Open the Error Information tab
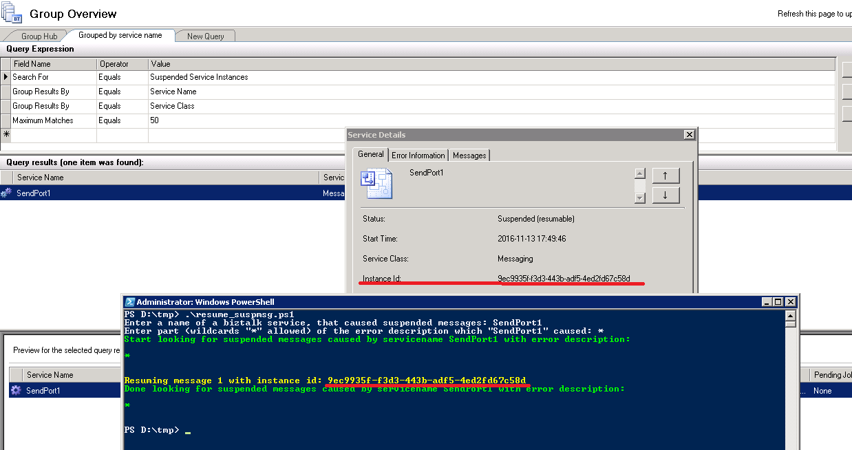The width and height of the screenshot is (852, 450). (418, 156)
